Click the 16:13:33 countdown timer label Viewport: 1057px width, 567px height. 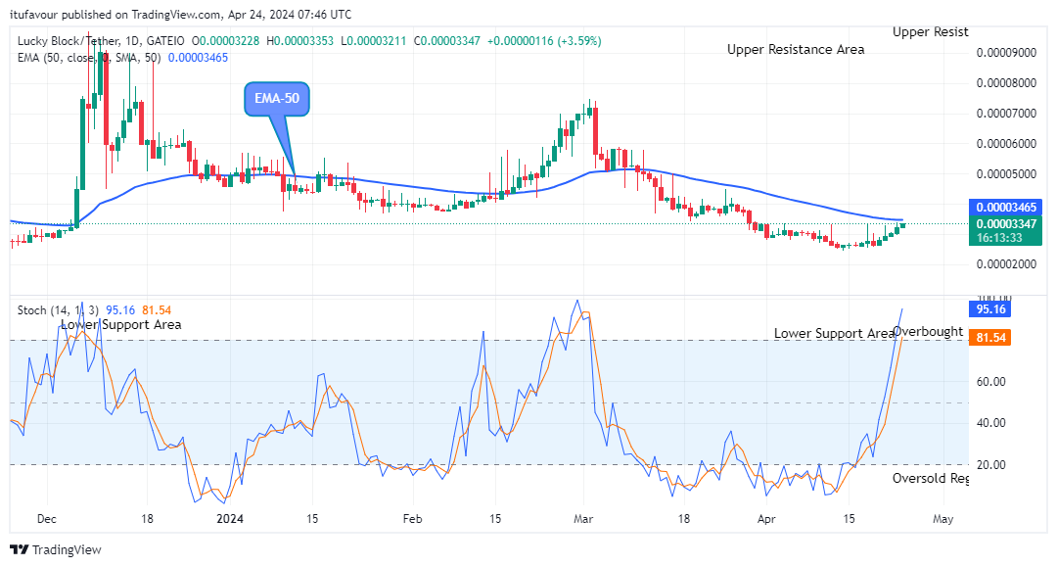999,238
